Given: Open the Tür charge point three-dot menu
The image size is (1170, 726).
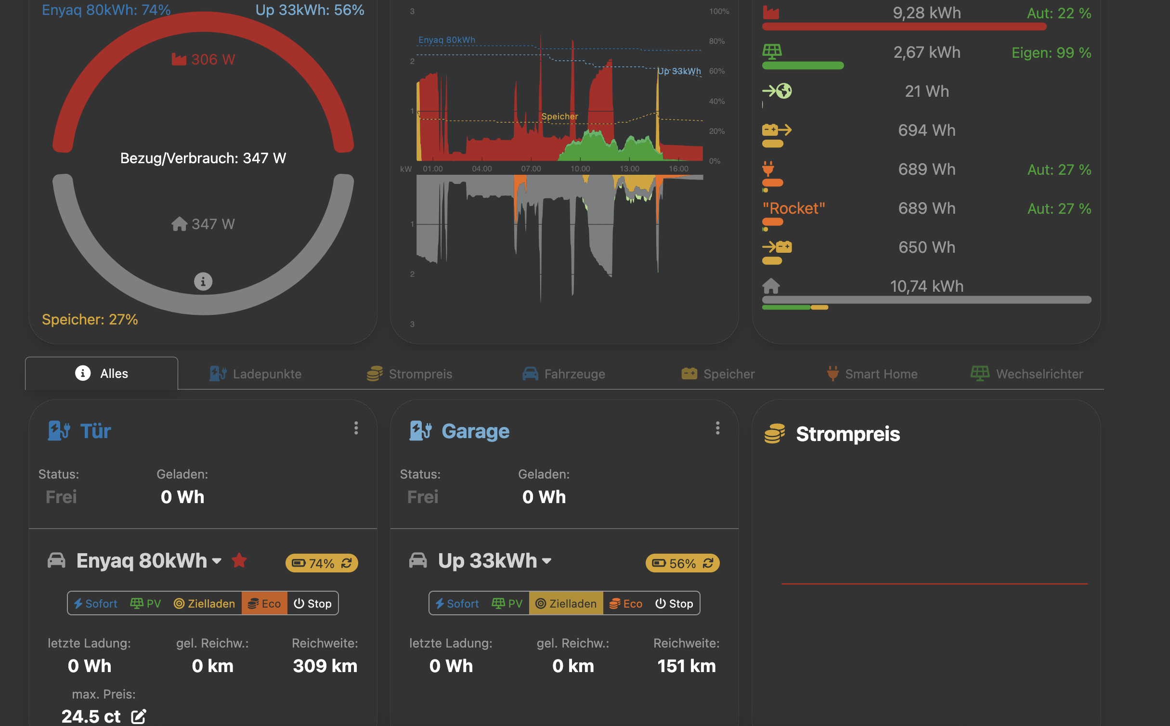Looking at the screenshot, I should pyautogui.click(x=356, y=428).
